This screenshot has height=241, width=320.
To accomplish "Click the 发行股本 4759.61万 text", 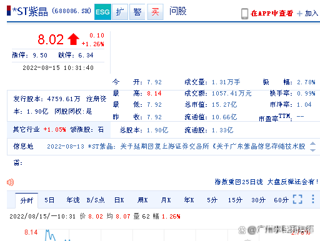I will [x=47, y=99].
